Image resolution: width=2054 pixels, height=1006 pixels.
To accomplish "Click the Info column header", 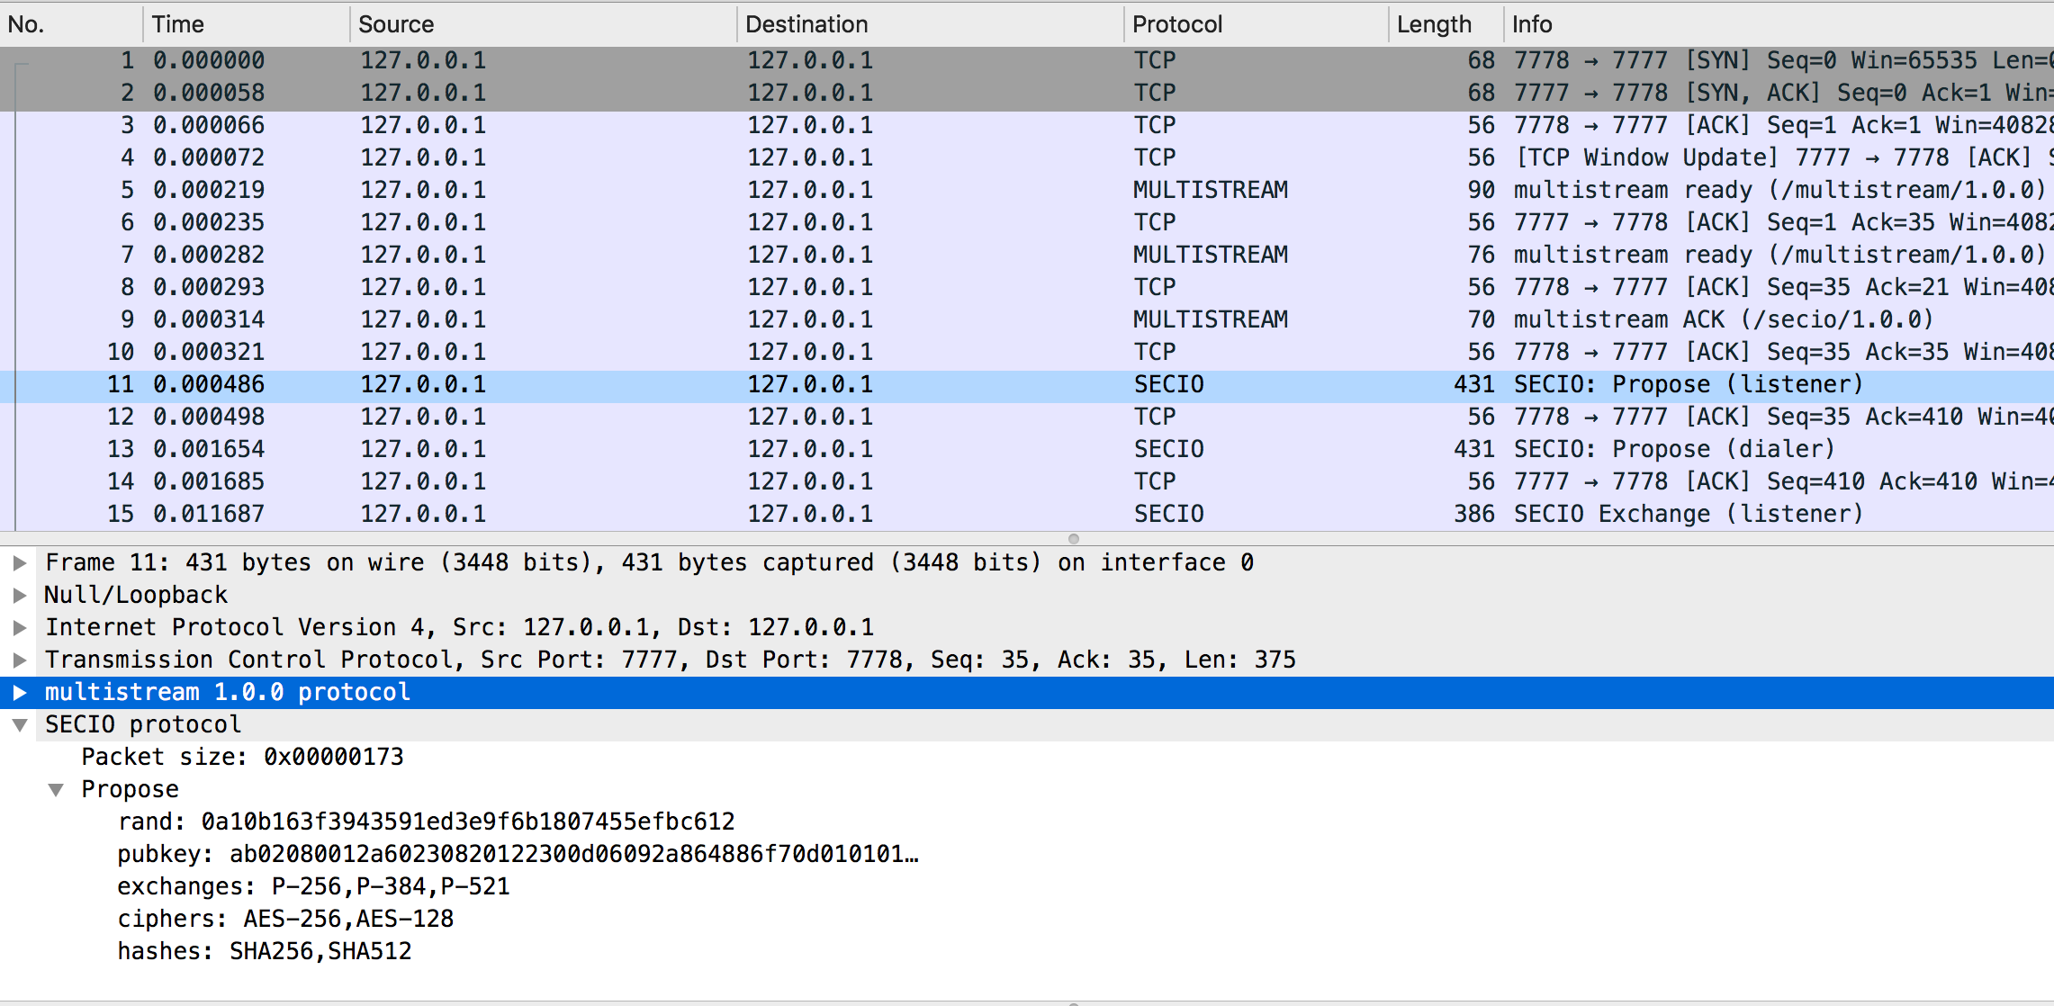I will (1532, 24).
